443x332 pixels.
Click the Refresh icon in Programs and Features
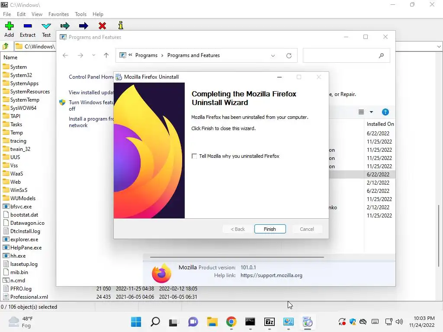[289, 56]
